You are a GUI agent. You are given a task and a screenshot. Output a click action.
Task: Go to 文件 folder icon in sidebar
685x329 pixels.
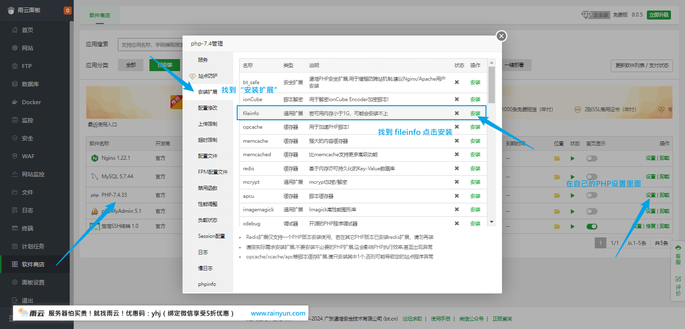coord(15,192)
